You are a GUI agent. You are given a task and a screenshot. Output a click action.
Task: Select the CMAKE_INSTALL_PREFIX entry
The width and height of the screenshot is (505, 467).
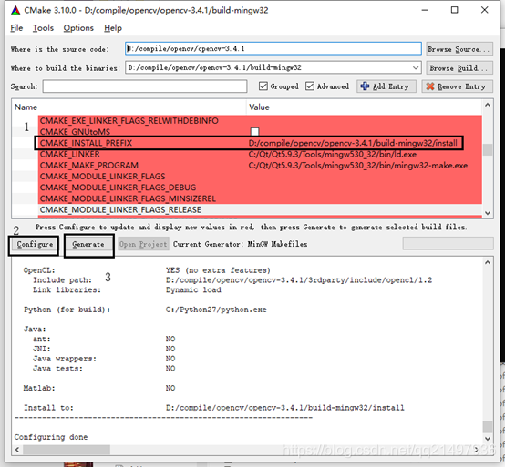(86, 143)
